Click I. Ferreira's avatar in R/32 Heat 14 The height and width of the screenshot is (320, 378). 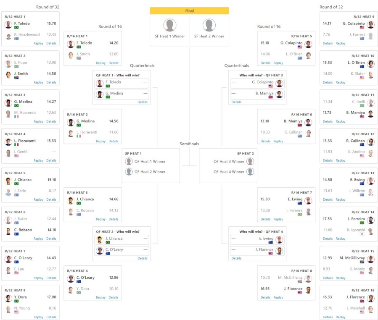370,220
